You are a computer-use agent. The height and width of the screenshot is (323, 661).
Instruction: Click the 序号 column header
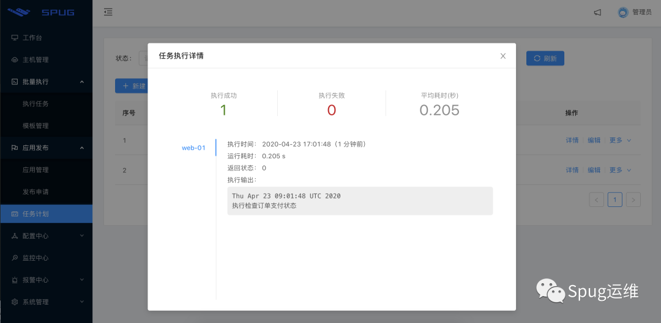click(129, 113)
